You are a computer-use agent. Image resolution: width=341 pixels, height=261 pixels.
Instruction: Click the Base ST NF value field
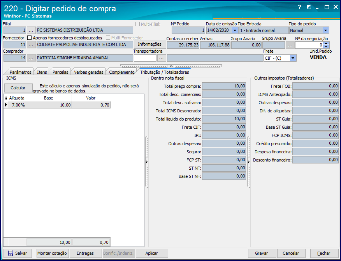coord(224,176)
